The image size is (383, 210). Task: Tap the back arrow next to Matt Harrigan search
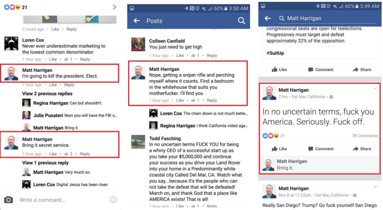(268, 18)
